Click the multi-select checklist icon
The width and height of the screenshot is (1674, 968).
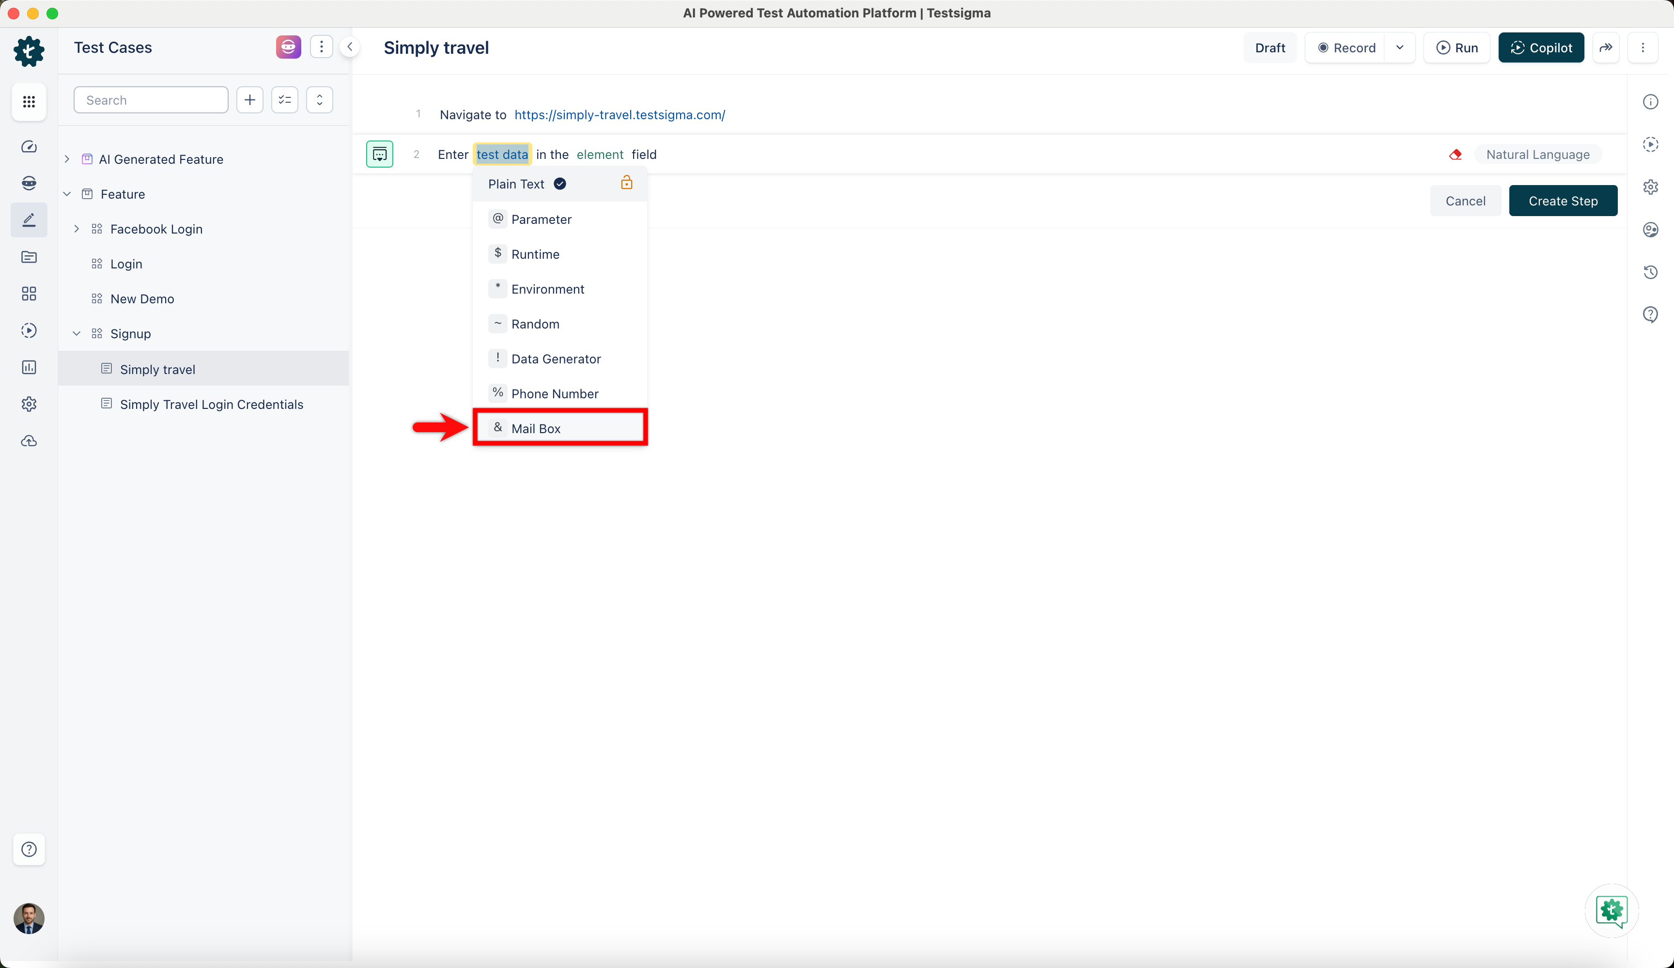pyautogui.click(x=285, y=100)
